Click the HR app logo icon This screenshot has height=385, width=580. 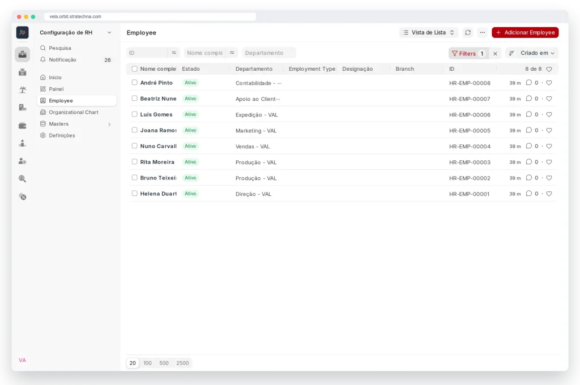[x=23, y=32]
